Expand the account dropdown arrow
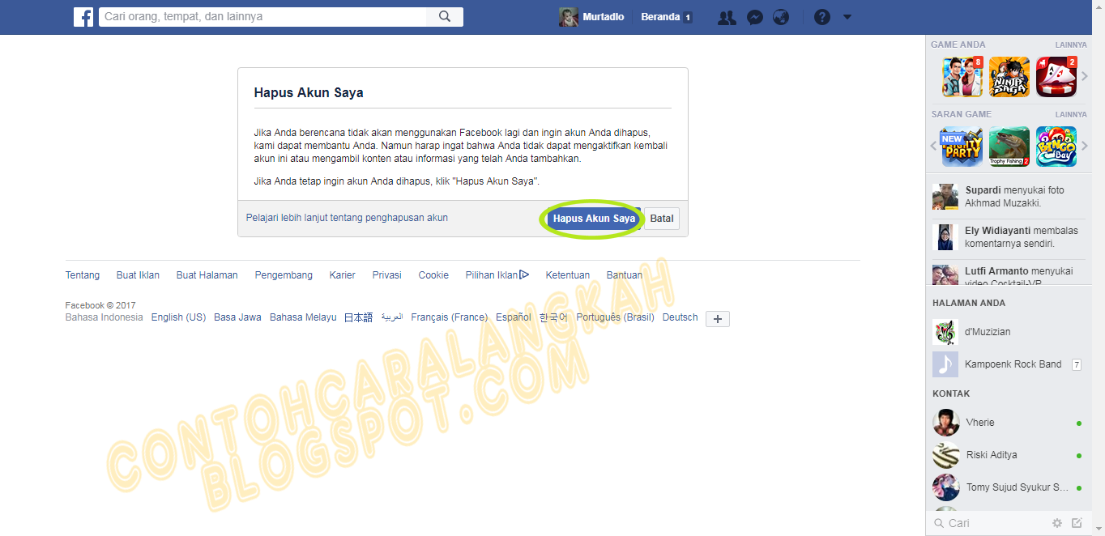The width and height of the screenshot is (1105, 536). point(847,17)
